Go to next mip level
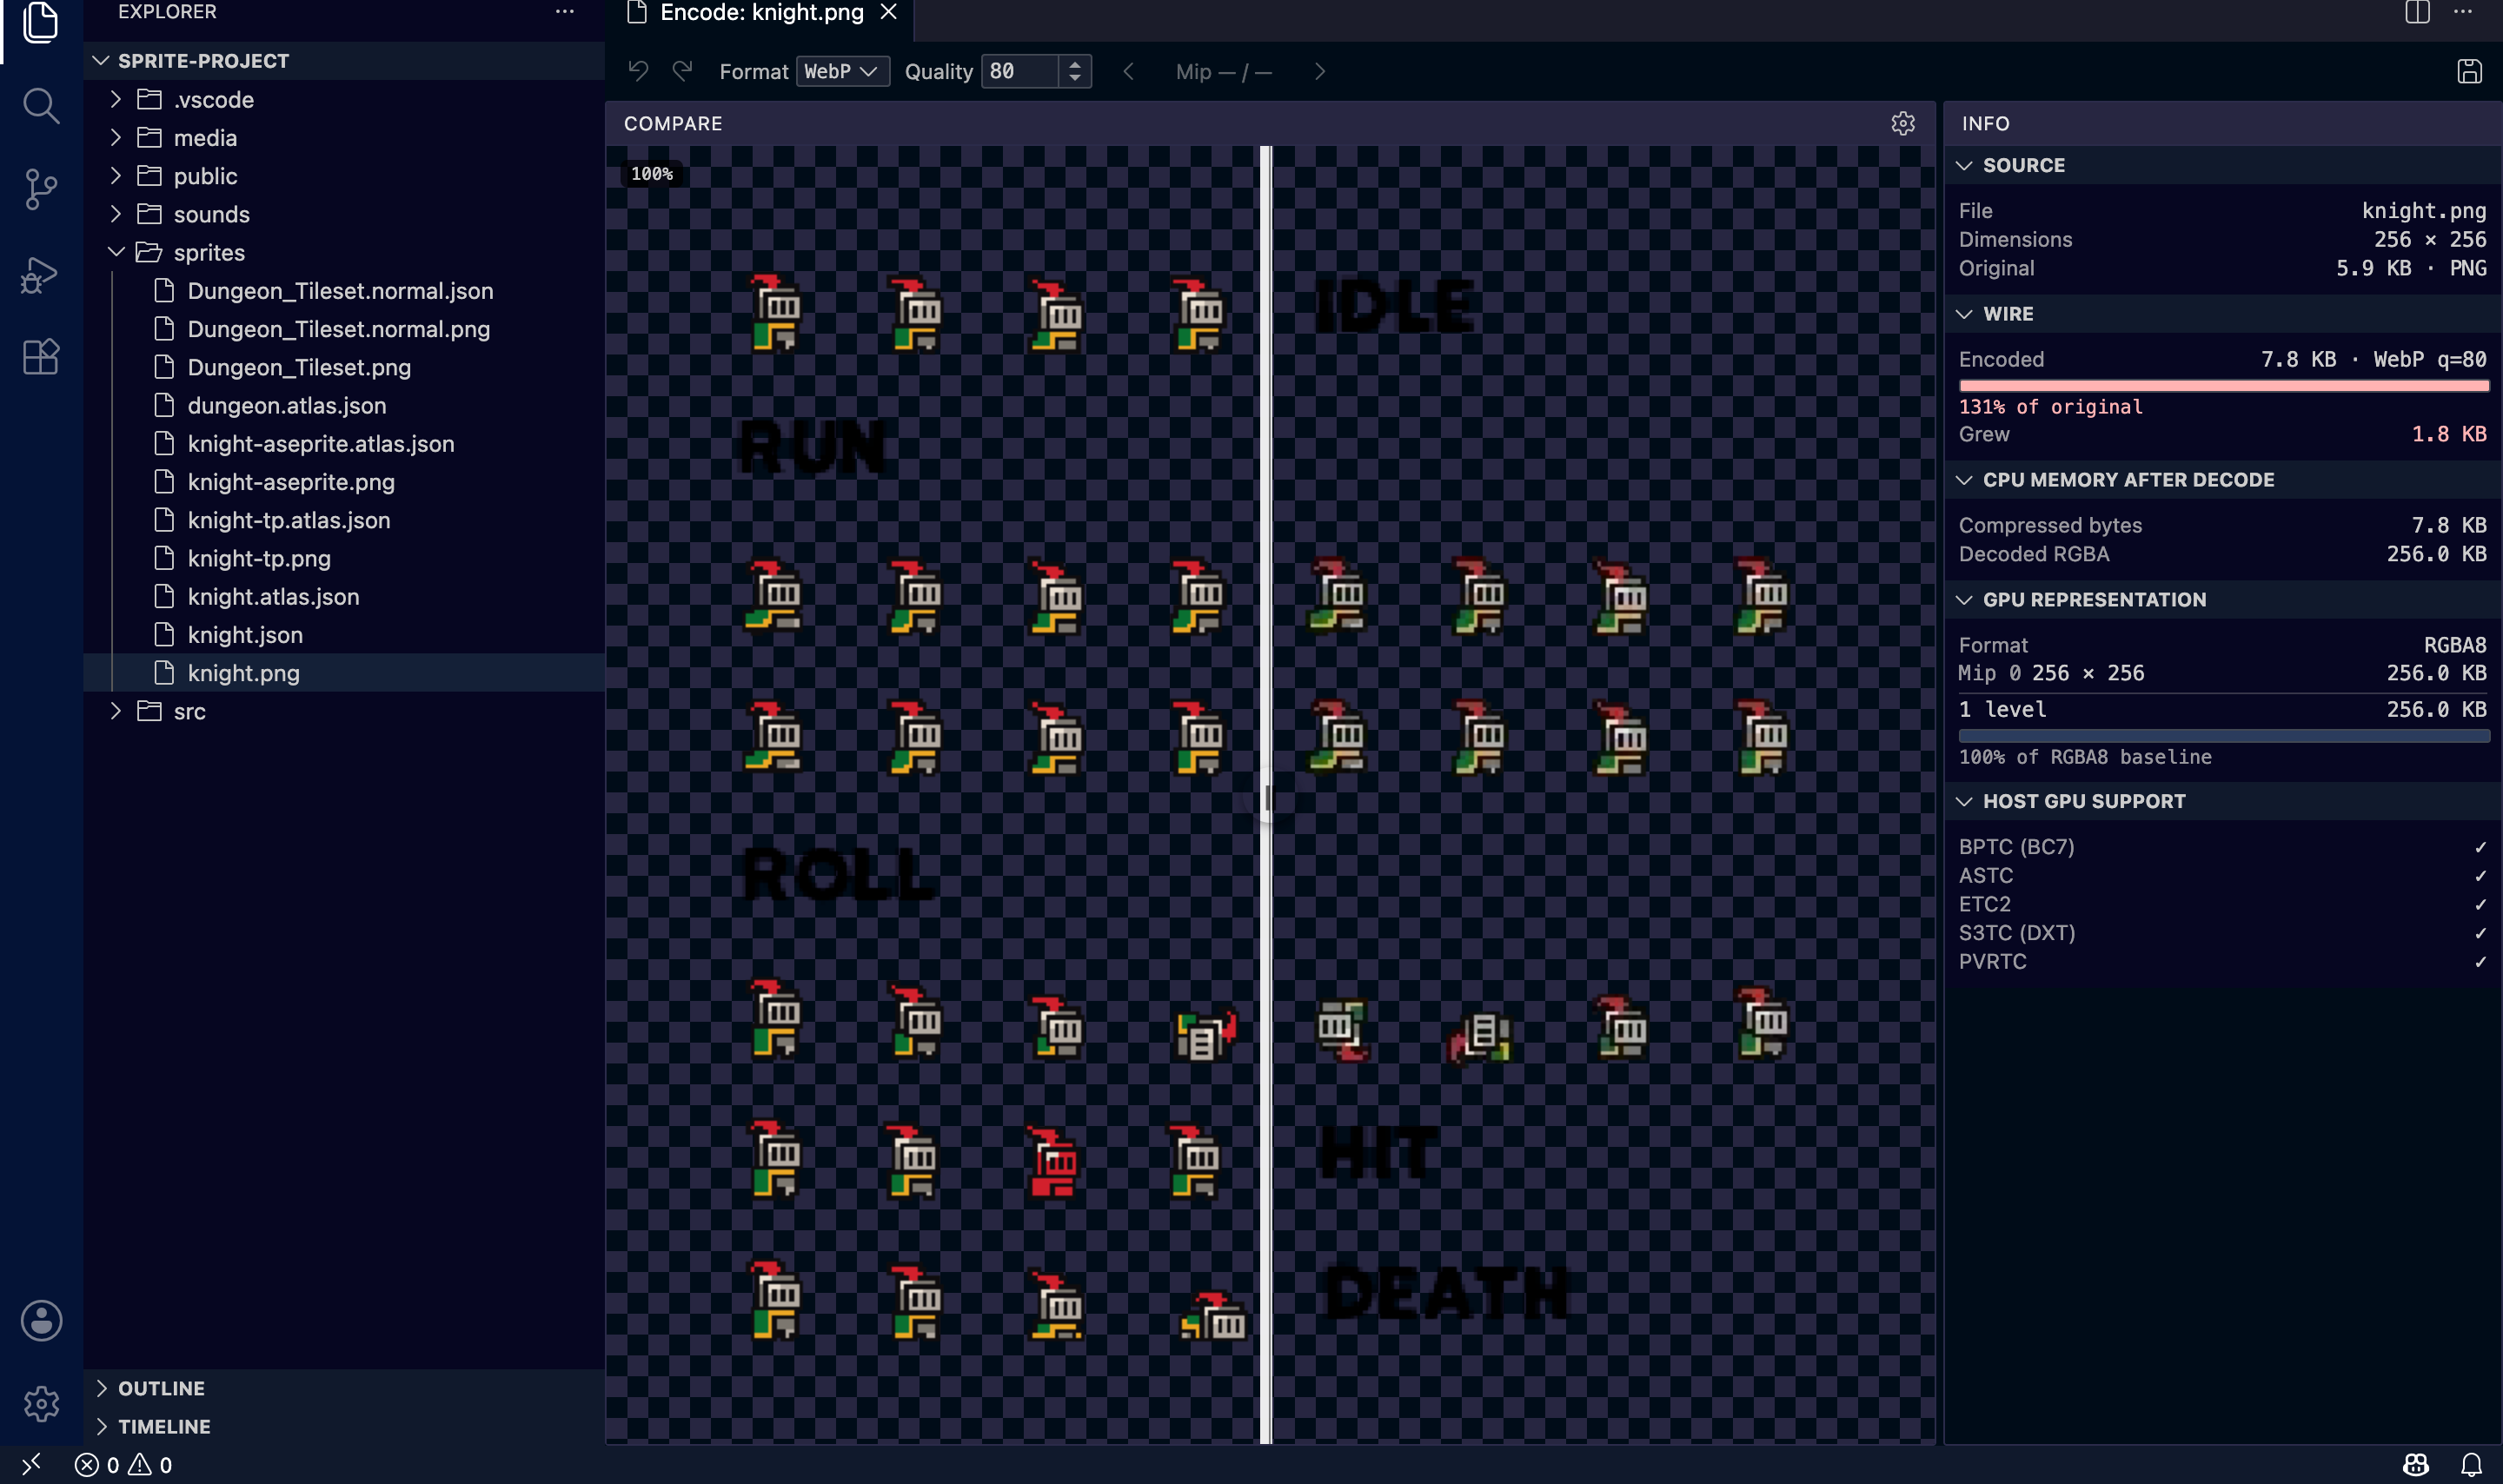The image size is (2503, 1484). 1319,71
